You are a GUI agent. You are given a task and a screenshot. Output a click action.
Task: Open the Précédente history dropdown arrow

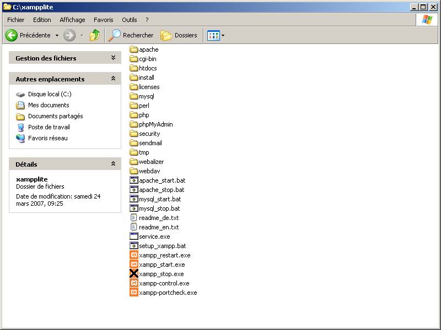click(x=57, y=35)
